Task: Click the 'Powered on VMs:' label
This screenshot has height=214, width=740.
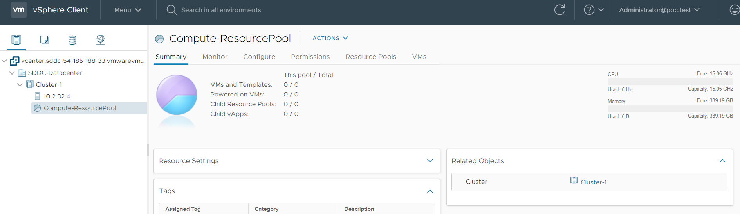Action: [237, 95]
